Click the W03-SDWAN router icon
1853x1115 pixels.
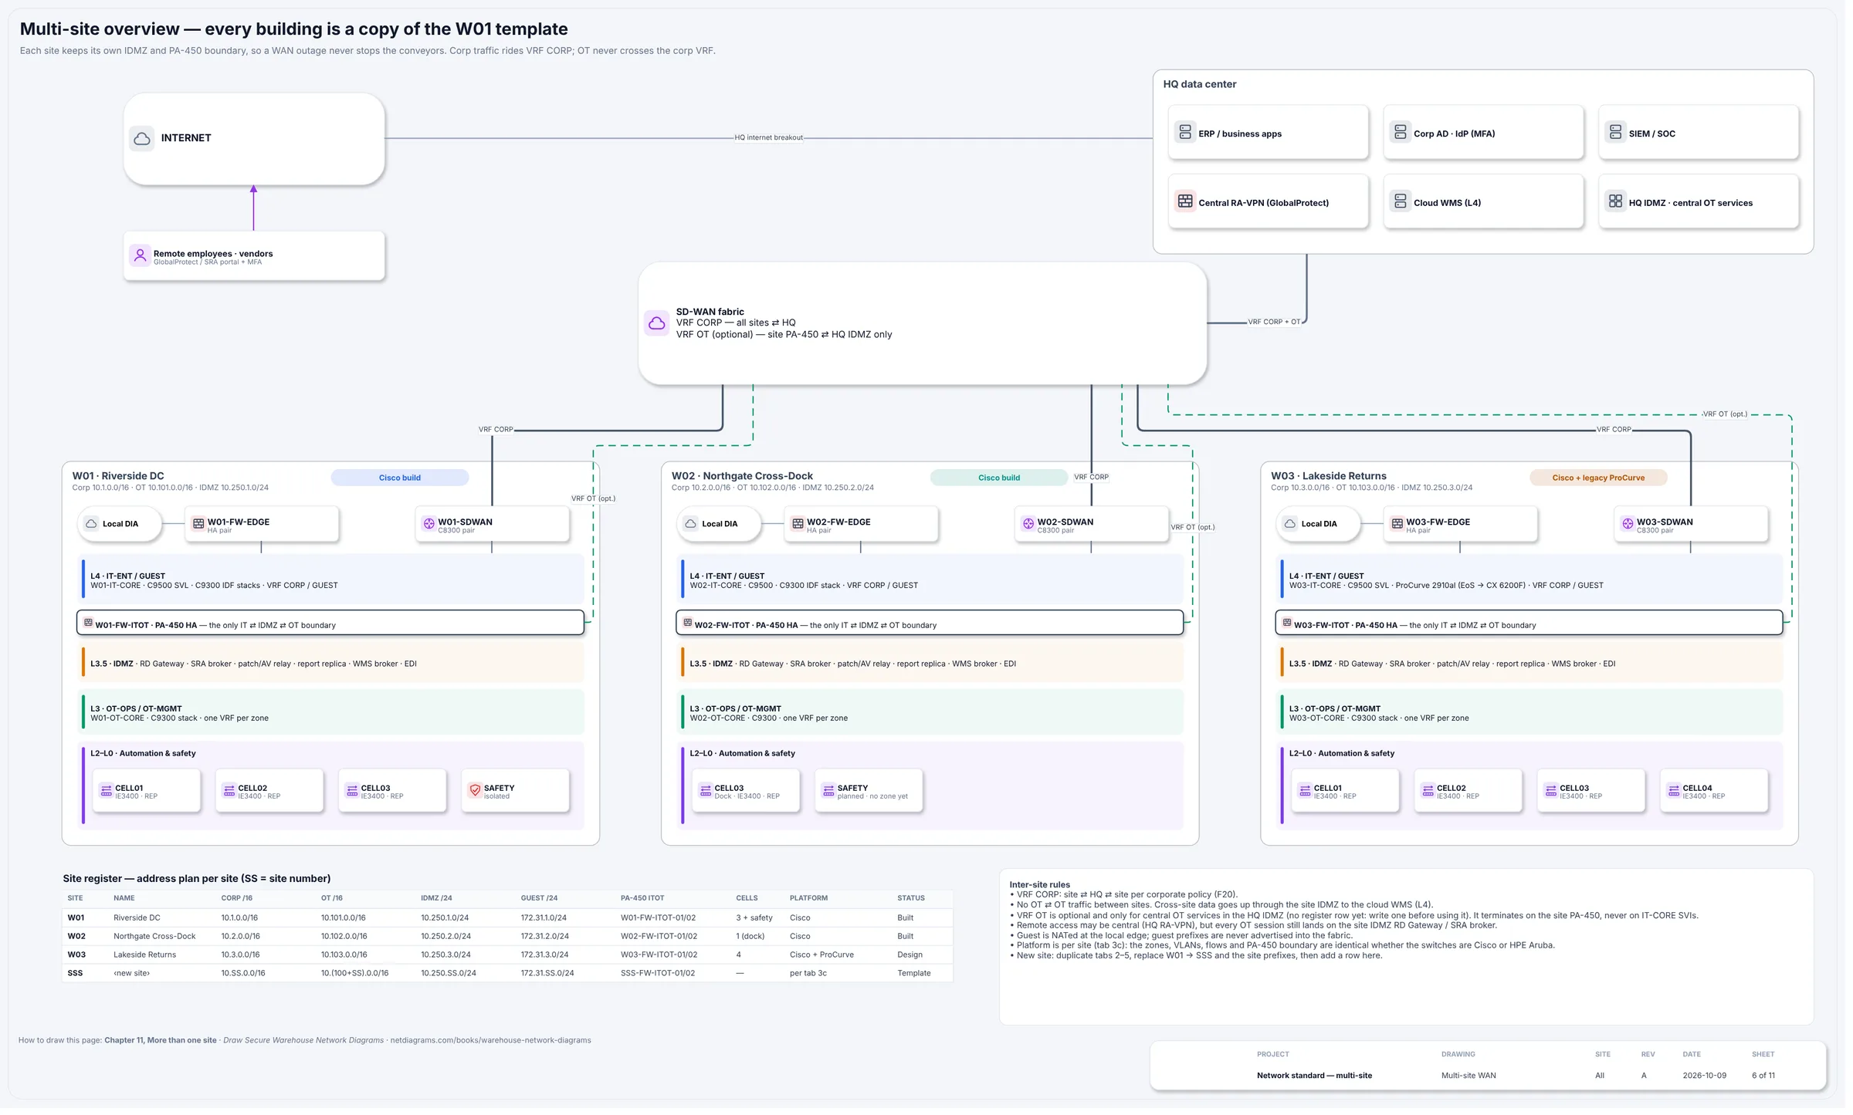point(1635,526)
